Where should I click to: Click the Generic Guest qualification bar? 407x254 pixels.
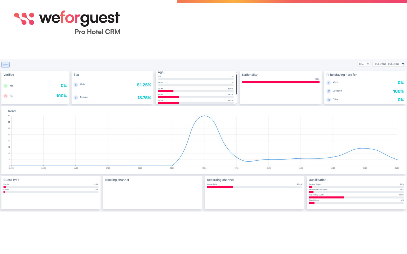point(356,187)
